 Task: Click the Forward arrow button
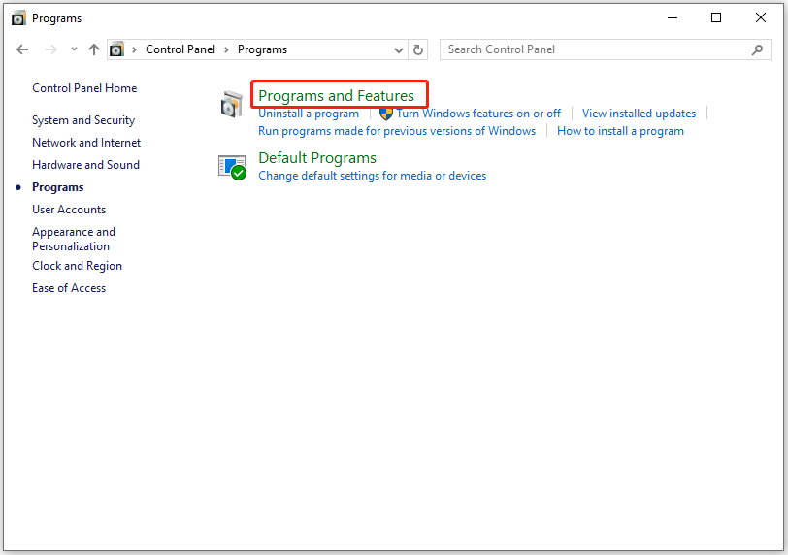[x=50, y=49]
